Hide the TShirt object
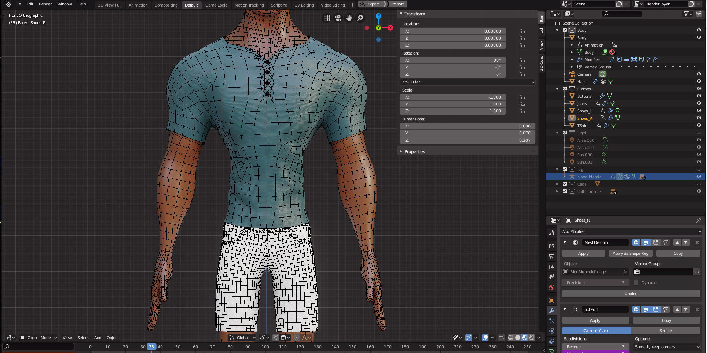The height and width of the screenshot is (353, 707). [699, 125]
